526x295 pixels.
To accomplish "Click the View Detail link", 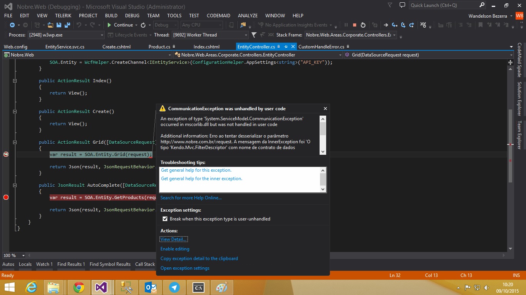I will coord(173,239).
